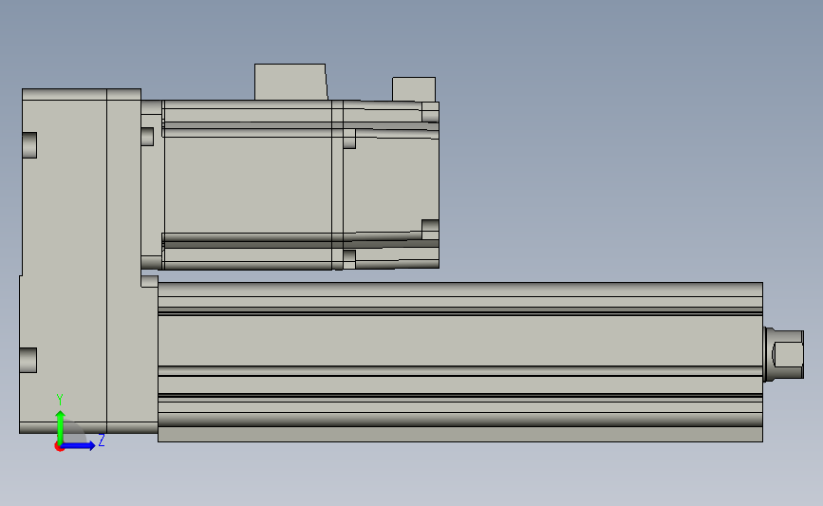This screenshot has height=506, width=823.
Task: Click the "Y" axis label
Action: pos(59,400)
